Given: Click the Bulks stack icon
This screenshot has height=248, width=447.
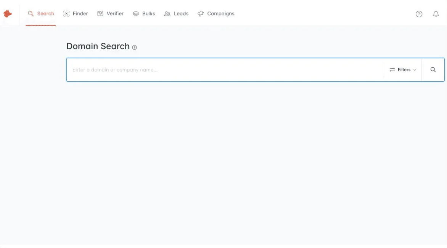Looking at the screenshot, I should click(x=136, y=13).
